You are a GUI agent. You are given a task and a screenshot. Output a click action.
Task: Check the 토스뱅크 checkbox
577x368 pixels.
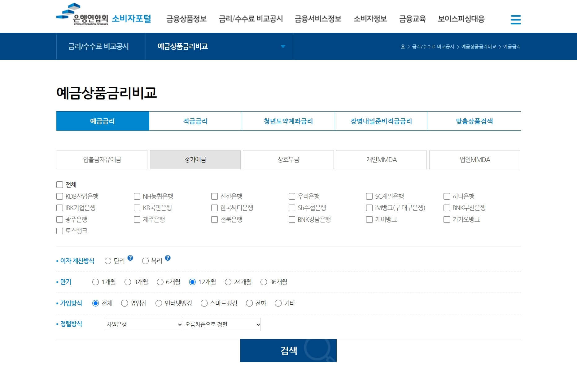[x=59, y=231]
